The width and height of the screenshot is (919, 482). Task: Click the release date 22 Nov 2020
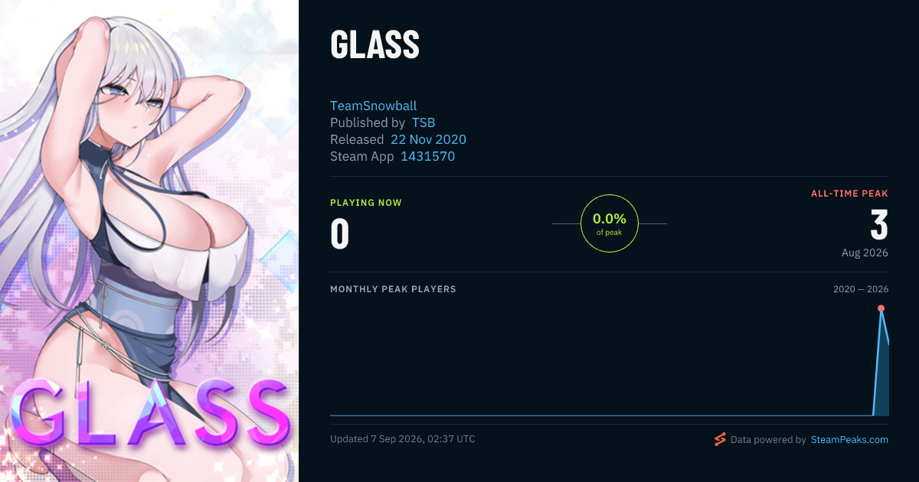[428, 139]
